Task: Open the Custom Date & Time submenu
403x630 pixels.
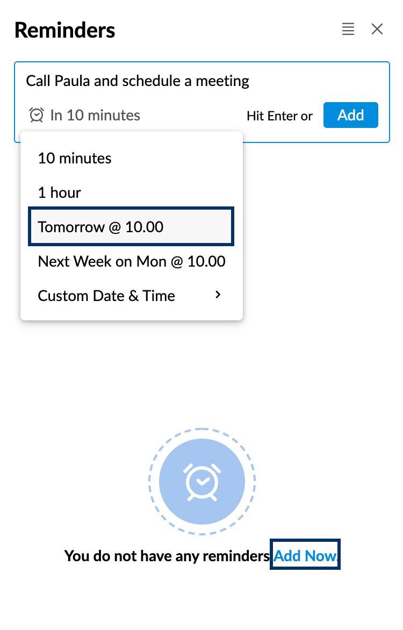Action: pos(106,296)
